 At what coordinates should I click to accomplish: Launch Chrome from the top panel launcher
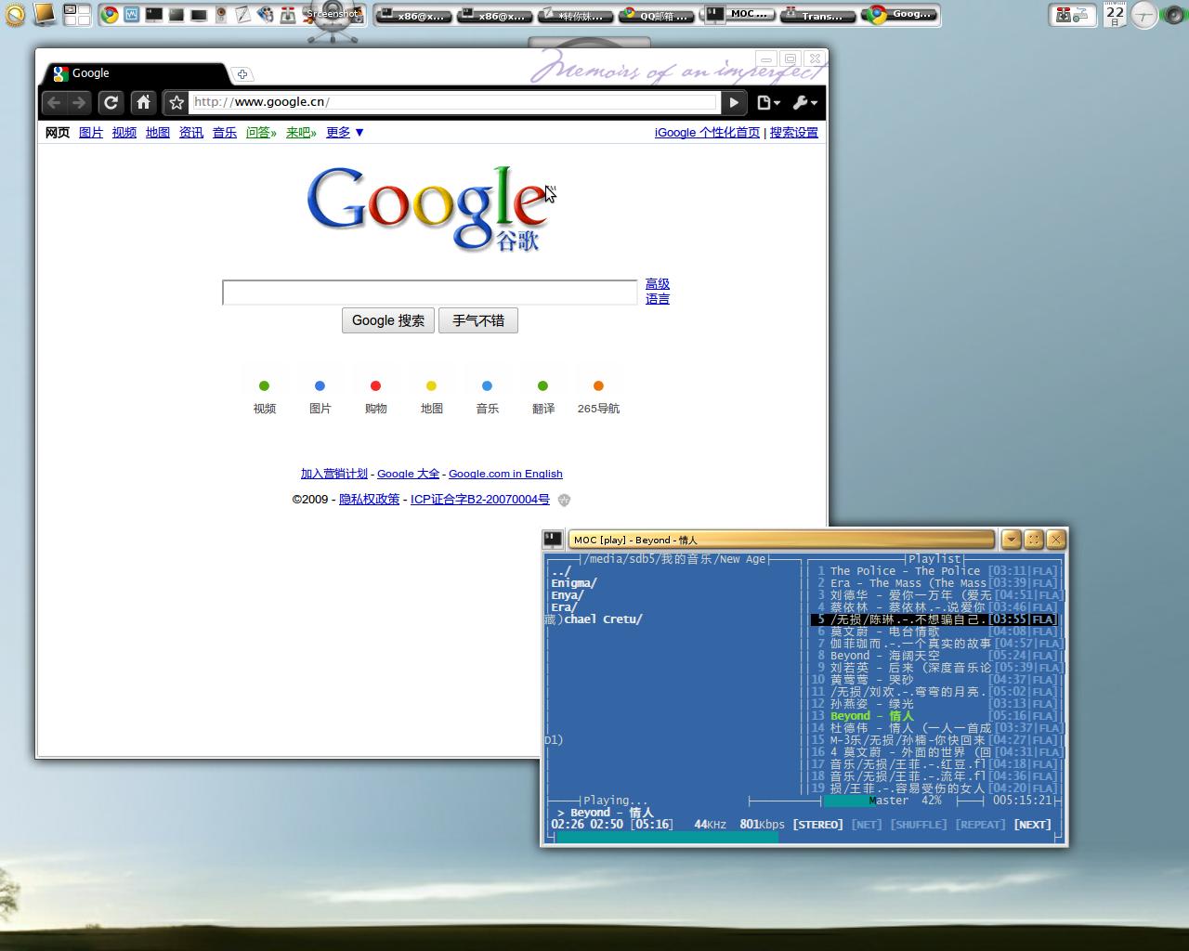point(110,15)
